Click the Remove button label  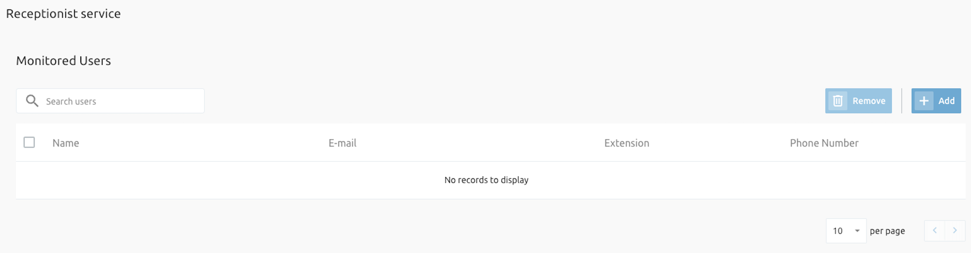pos(869,101)
